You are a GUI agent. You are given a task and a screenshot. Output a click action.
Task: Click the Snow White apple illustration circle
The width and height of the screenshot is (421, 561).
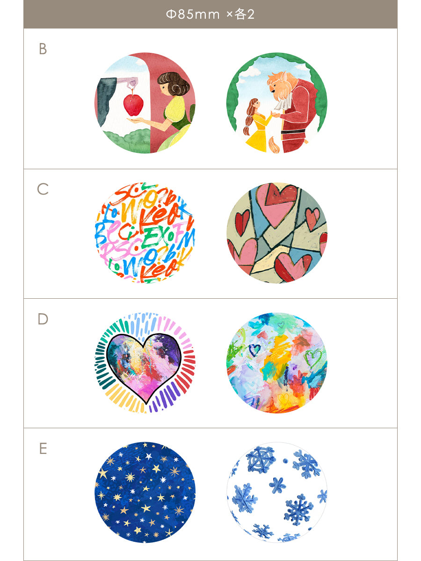(x=145, y=103)
